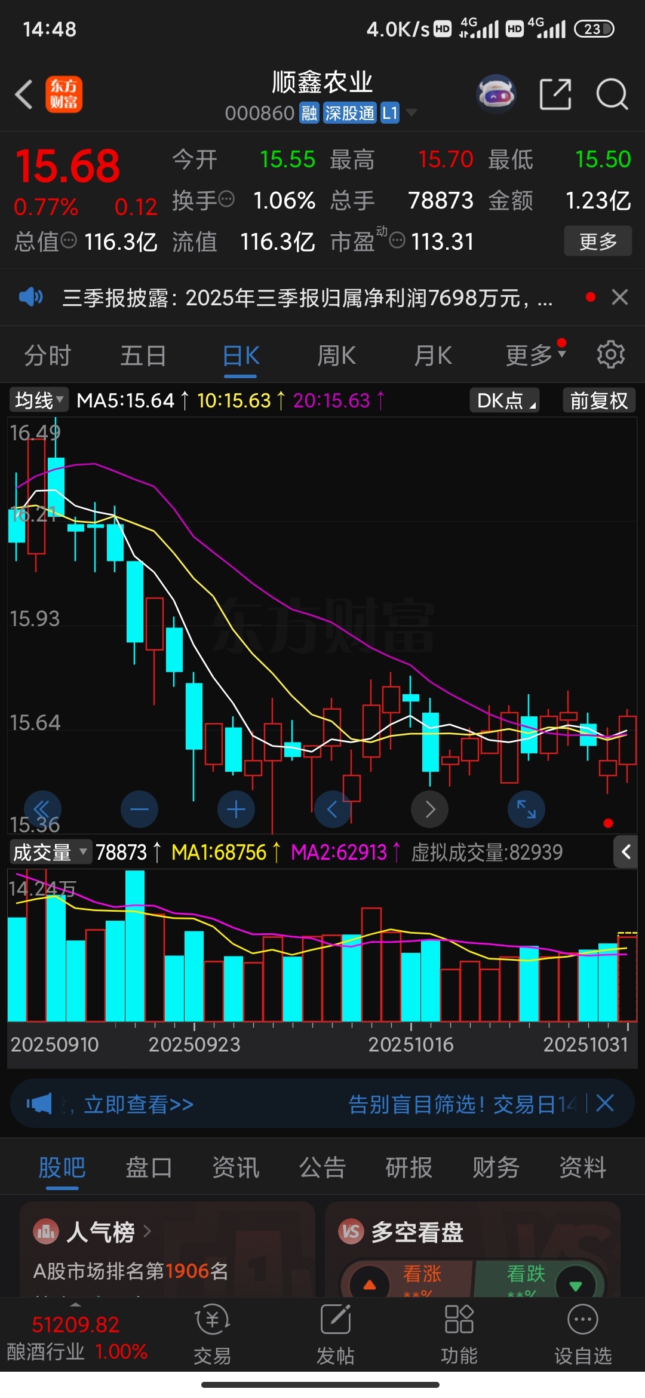The image size is (645, 1398).
Task: Open chart settings gear
Action: [x=611, y=355]
